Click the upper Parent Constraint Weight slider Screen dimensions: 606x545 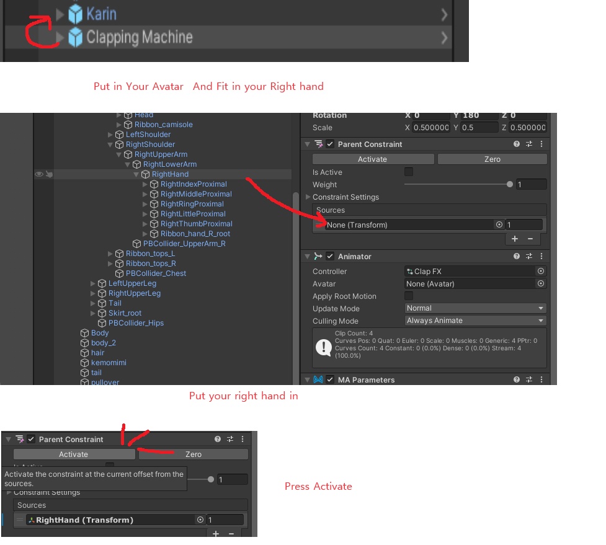pyautogui.click(x=458, y=184)
